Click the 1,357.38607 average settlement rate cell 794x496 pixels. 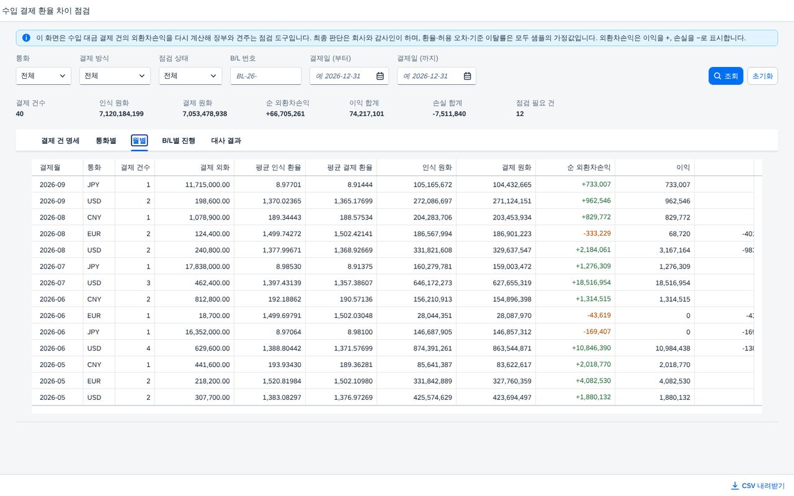tap(341, 283)
